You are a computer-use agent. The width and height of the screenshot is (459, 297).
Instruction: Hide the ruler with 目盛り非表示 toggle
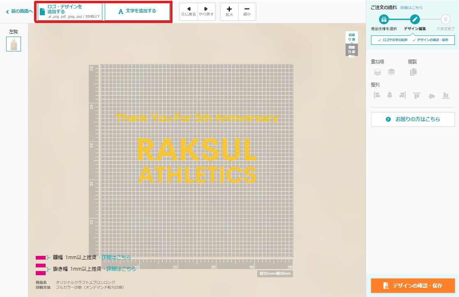coord(352,50)
